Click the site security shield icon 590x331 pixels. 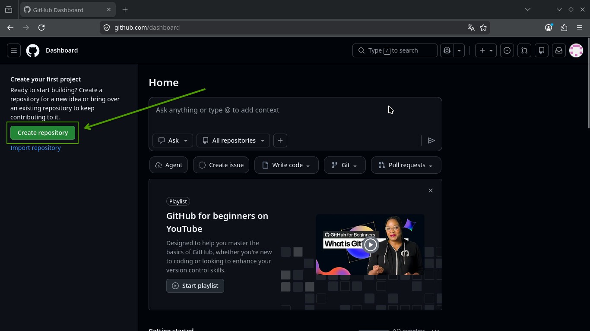coord(107,28)
